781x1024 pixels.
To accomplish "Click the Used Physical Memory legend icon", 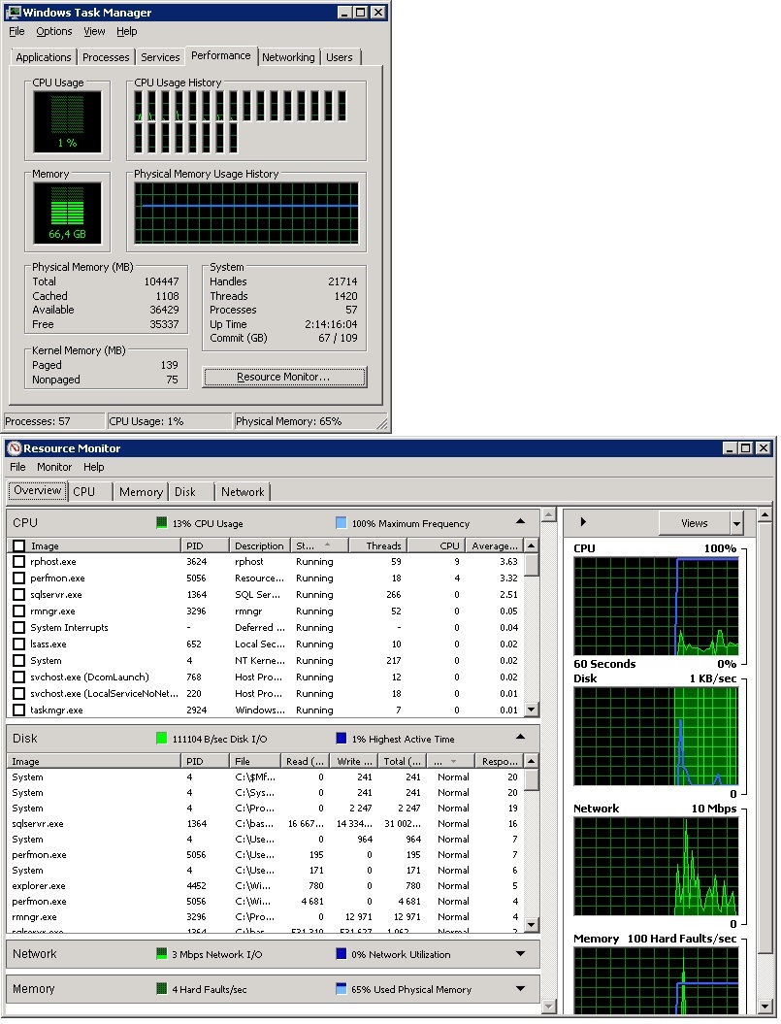I will coord(341,988).
